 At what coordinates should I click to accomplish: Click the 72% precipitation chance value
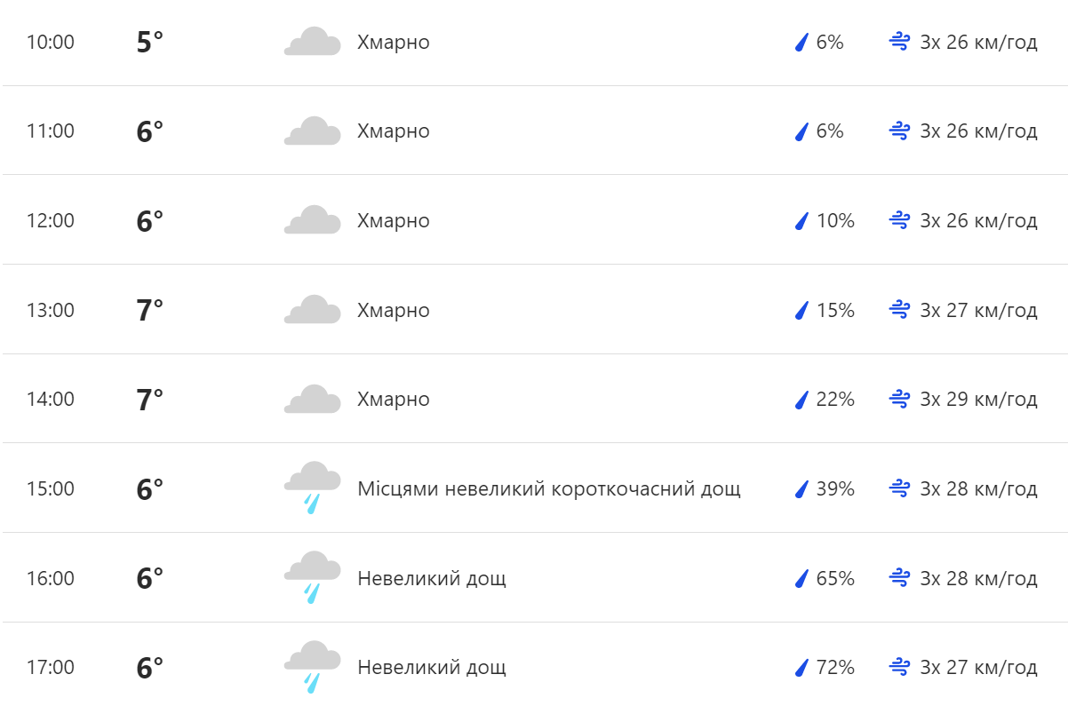point(835,667)
